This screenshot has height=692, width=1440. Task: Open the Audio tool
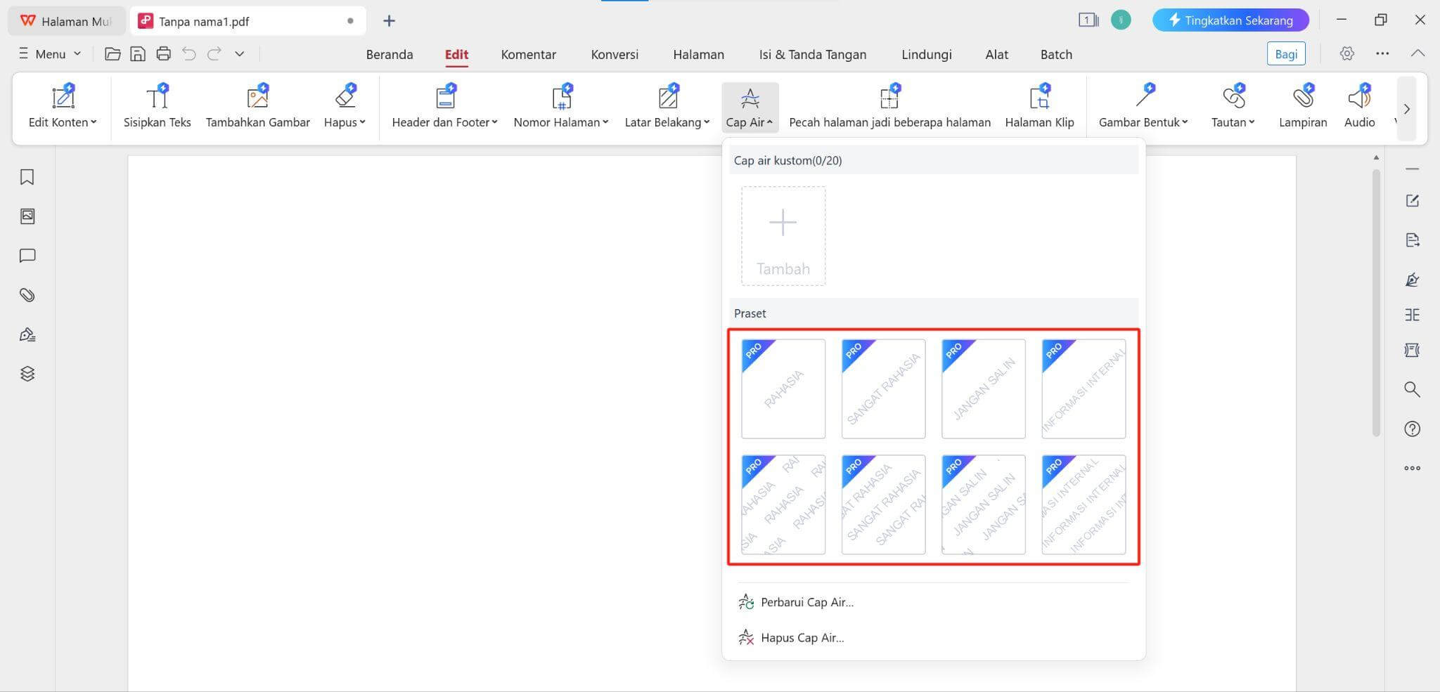point(1359,105)
